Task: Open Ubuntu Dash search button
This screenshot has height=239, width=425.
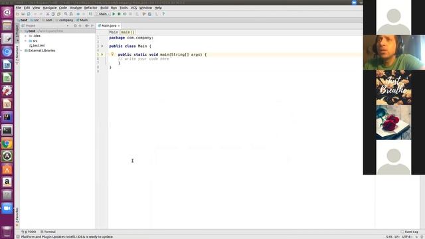Action: tap(7, 13)
